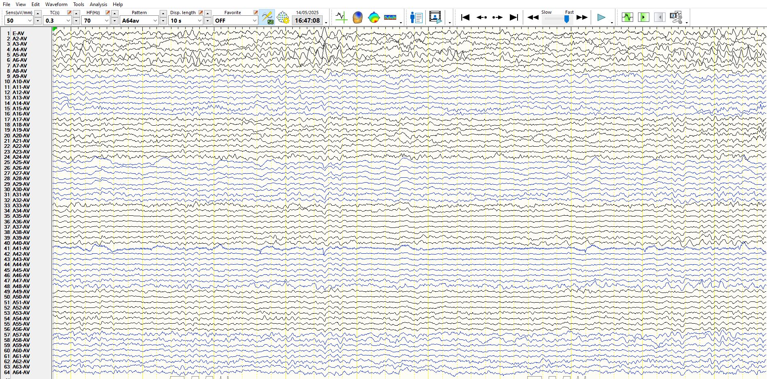767x379 pixels.
Task: Open the colored topographic map icon
Action: [x=374, y=17]
